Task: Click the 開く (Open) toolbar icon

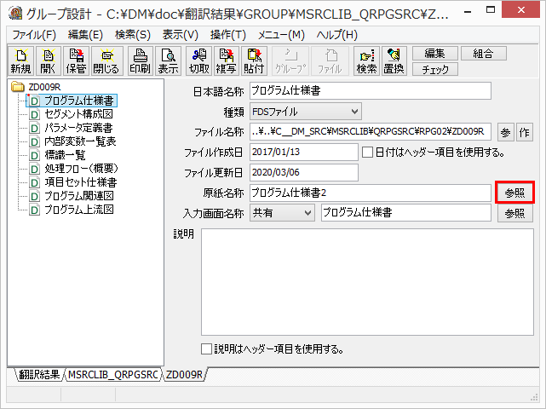Action: coord(48,61)
